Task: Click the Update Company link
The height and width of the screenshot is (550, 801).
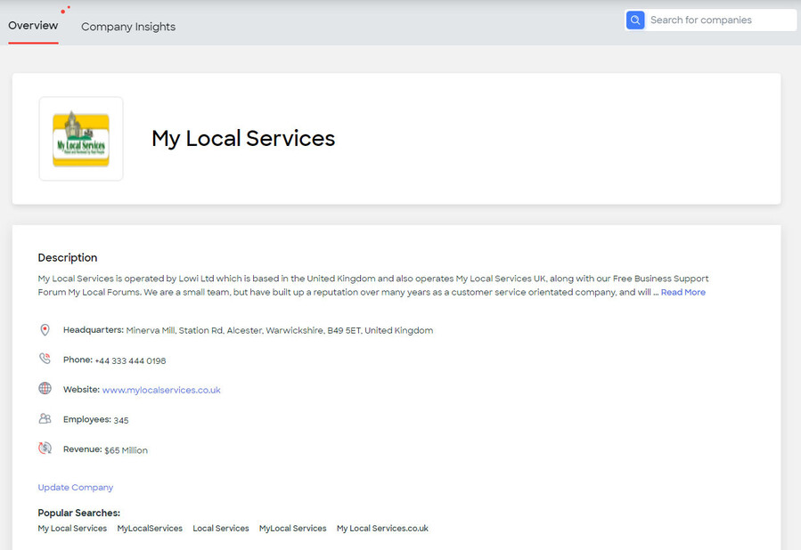Action: (x=76, y=487)
